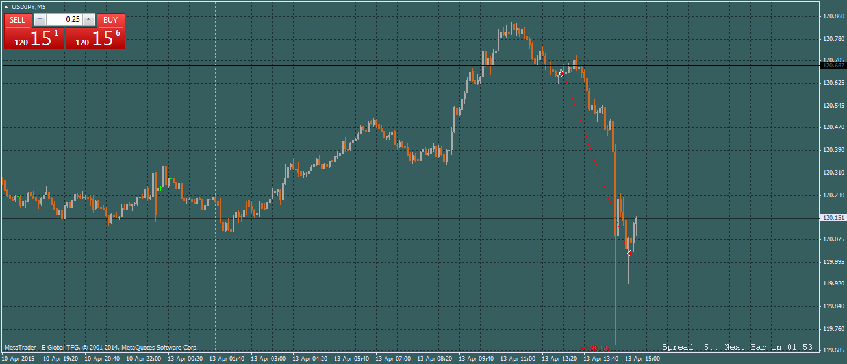
Task: Collapse the one-click trading panel triangle
Action: click(x=6, y=6)
